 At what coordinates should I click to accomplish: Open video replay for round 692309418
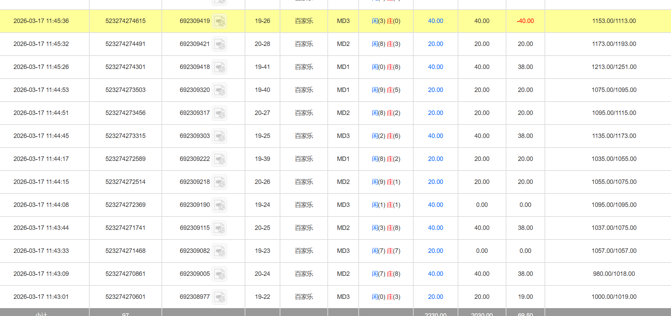click(x=219, y=67)
